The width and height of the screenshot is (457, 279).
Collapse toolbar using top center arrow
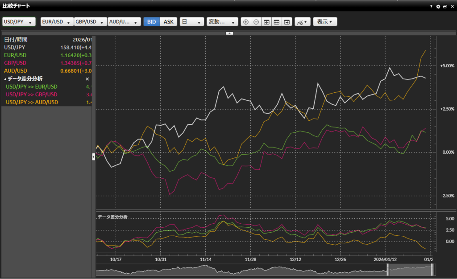pos(229,33)
